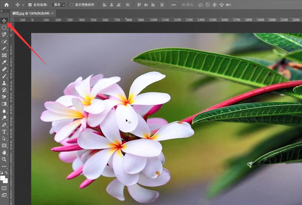Align left edges

coord(105,5)
